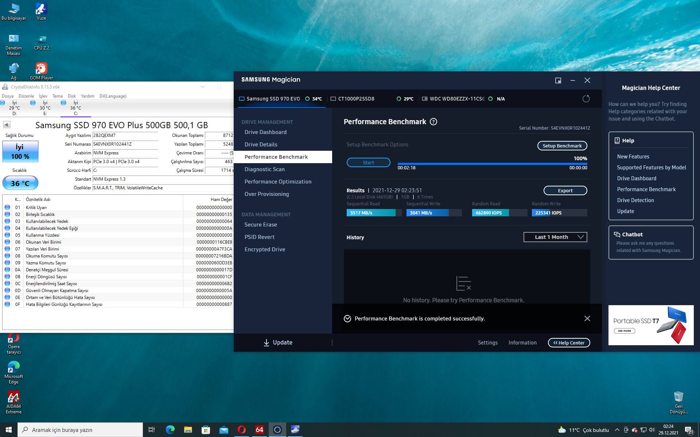Open Microsoft Store from the taskbar
Screen dimensions: 700x437
[206, 430]
